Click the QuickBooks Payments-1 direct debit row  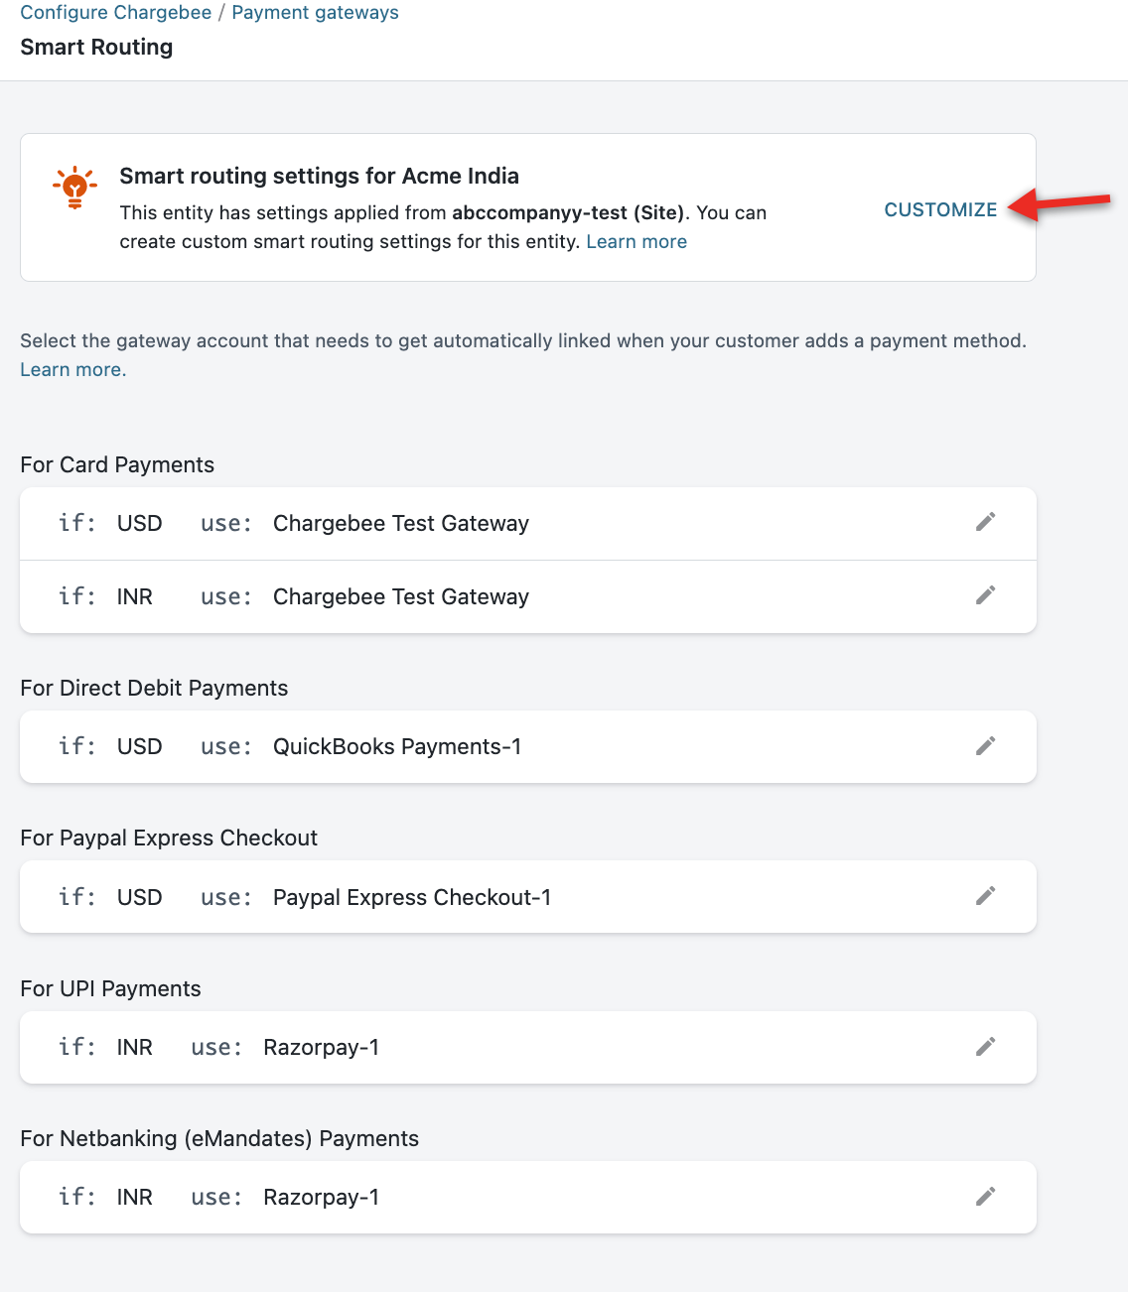click(x=397, y=747)
